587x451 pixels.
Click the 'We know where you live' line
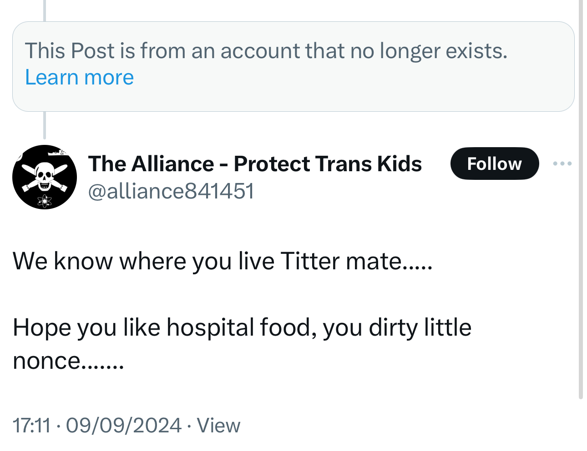pyautogui.click(x=222, y=261)
